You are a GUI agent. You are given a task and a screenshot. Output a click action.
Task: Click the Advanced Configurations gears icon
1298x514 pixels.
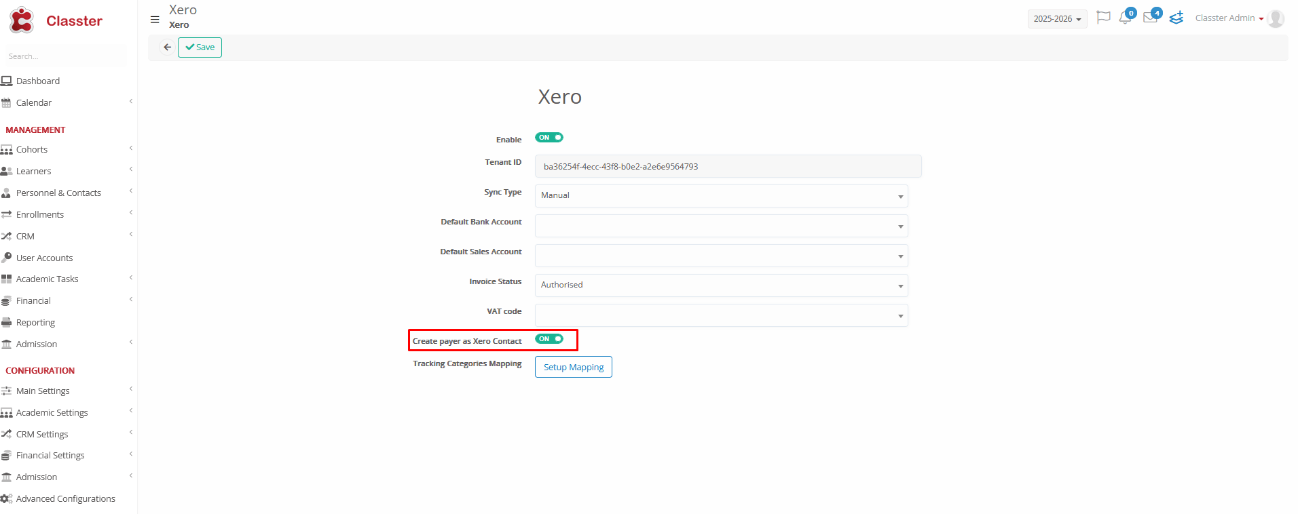click(x=7, y=498)
